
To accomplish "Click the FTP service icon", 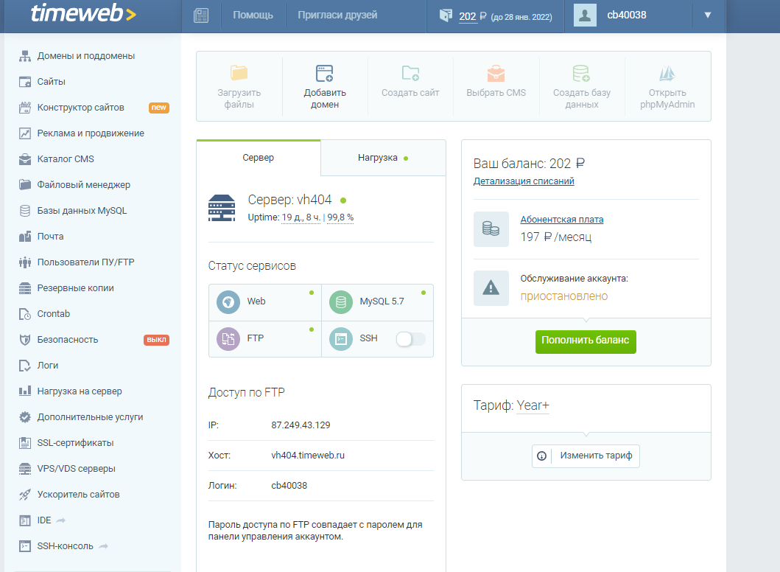I will (x=228, y=339).
